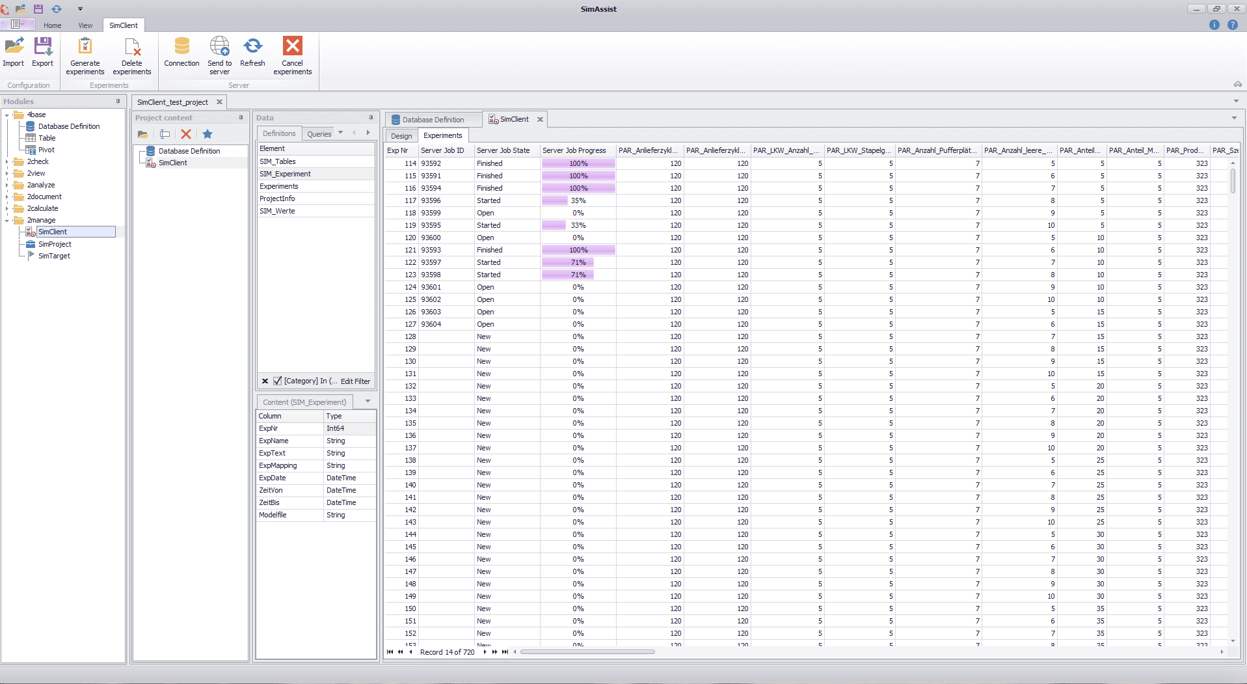The height and width of the screenshot is (684, 1247).
Task: Toggle the Category filter checkbox
Action: 278,381
